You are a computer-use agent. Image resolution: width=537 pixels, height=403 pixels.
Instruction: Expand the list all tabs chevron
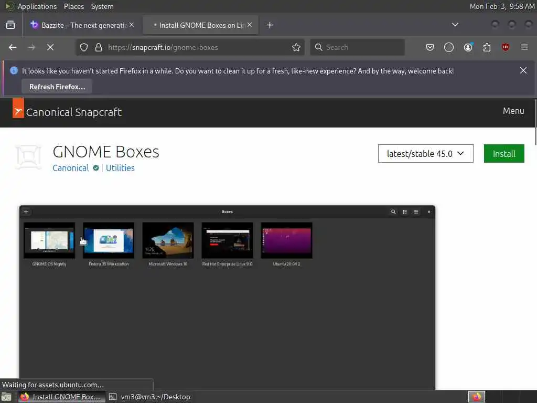pos(455,25)
